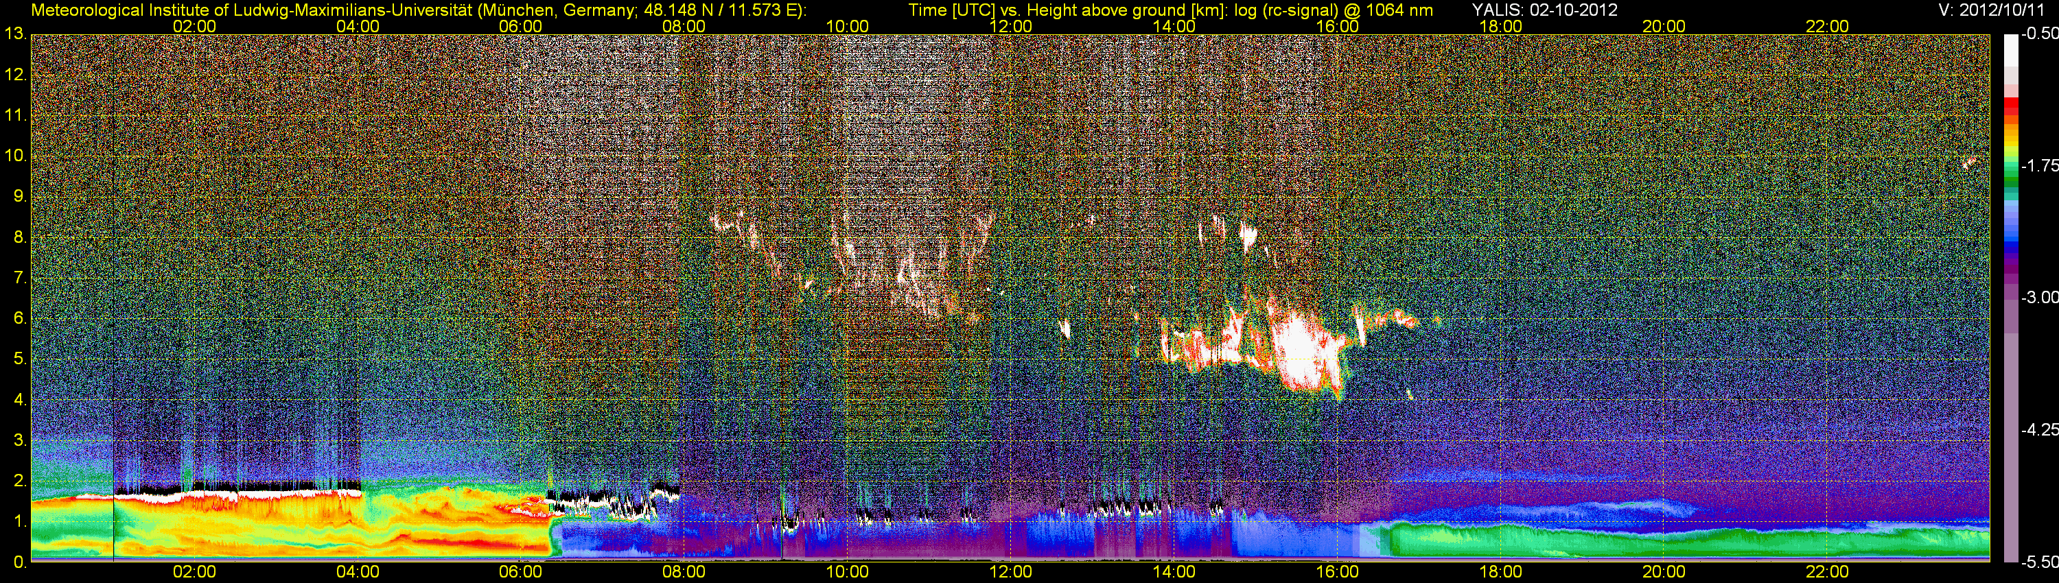Select '16:00' on the lower time axis
The height and width of the screenshot is (583, 2059).
click(1337, 572)
